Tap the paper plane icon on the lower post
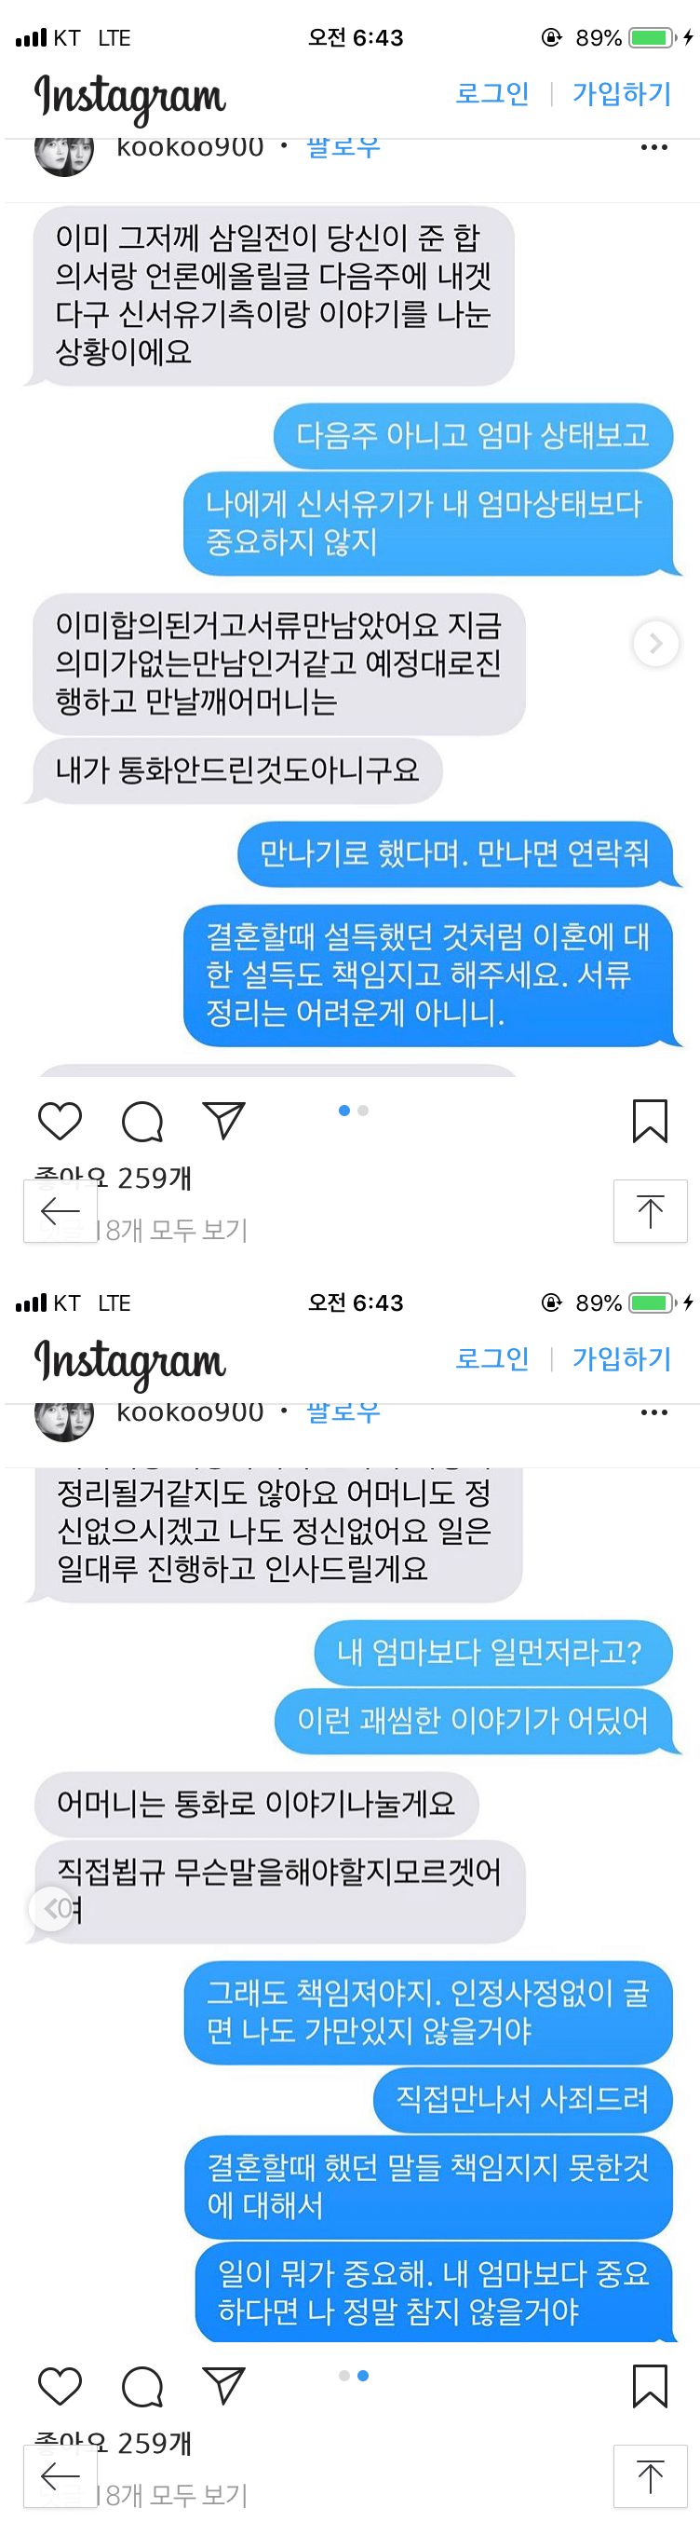Viewport: 700px width, 2522px height. [222, 2384]
